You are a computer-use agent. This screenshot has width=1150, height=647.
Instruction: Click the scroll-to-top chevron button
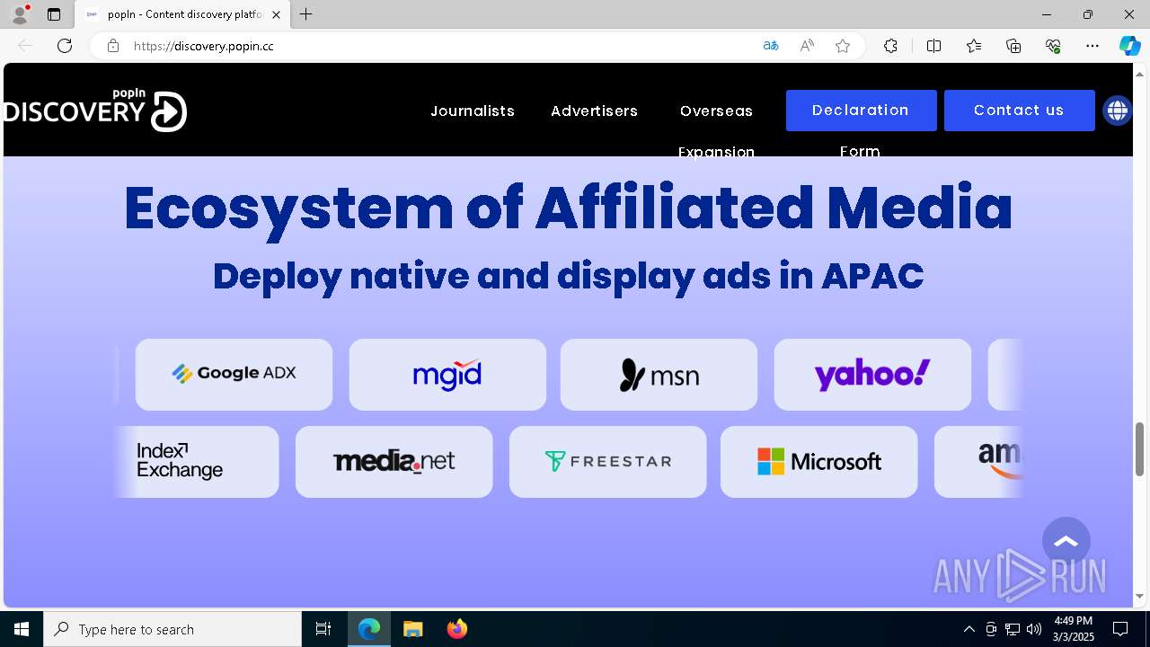[x=1066, y=541]
